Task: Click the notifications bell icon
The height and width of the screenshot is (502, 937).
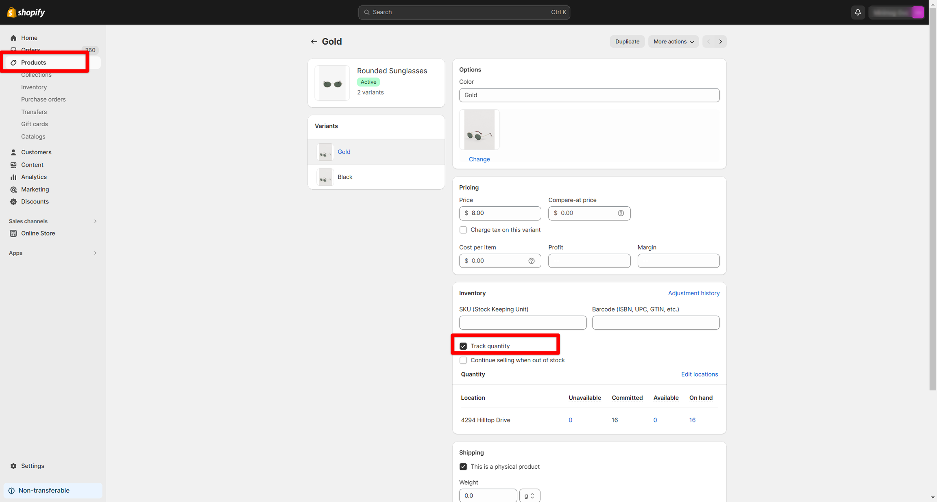Action: pyautogui.click(x=858, y=12)
